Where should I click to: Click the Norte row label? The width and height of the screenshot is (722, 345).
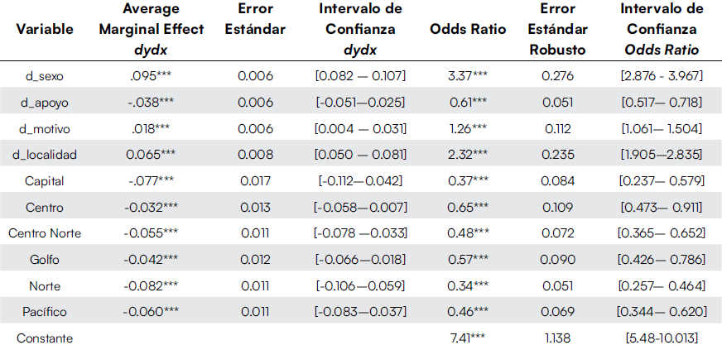pos(45,285)
